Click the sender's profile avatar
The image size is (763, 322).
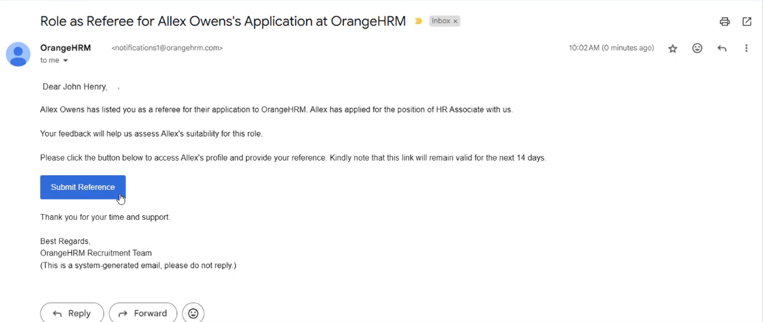tap(18, 55)
